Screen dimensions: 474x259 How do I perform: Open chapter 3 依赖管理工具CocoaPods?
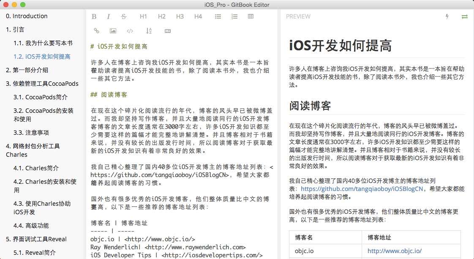[x=42, y=84]
